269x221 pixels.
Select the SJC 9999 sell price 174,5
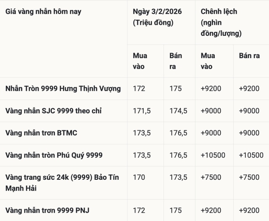[178, 111]
